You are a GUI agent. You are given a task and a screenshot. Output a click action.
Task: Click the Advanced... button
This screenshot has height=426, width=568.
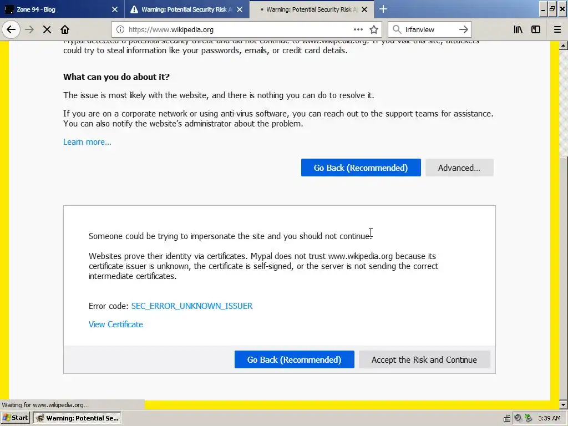459,168
